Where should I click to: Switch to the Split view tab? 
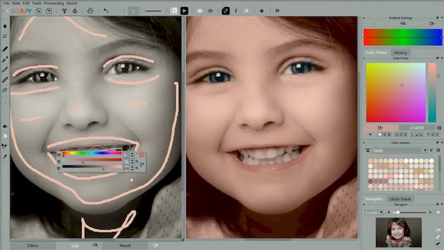pos(75,246)
